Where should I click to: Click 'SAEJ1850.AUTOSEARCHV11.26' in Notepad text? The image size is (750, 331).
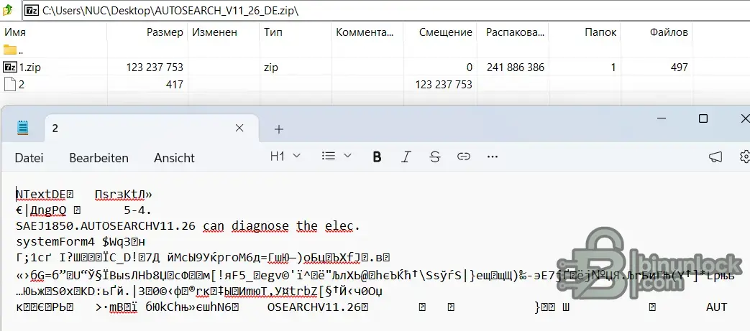point(106,225)
